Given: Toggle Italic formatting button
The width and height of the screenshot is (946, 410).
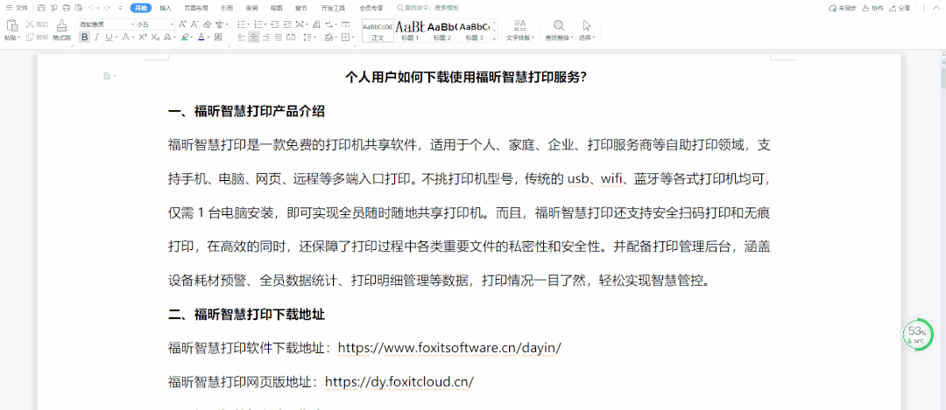Looking at the screenshot, I should pos(97,37).
